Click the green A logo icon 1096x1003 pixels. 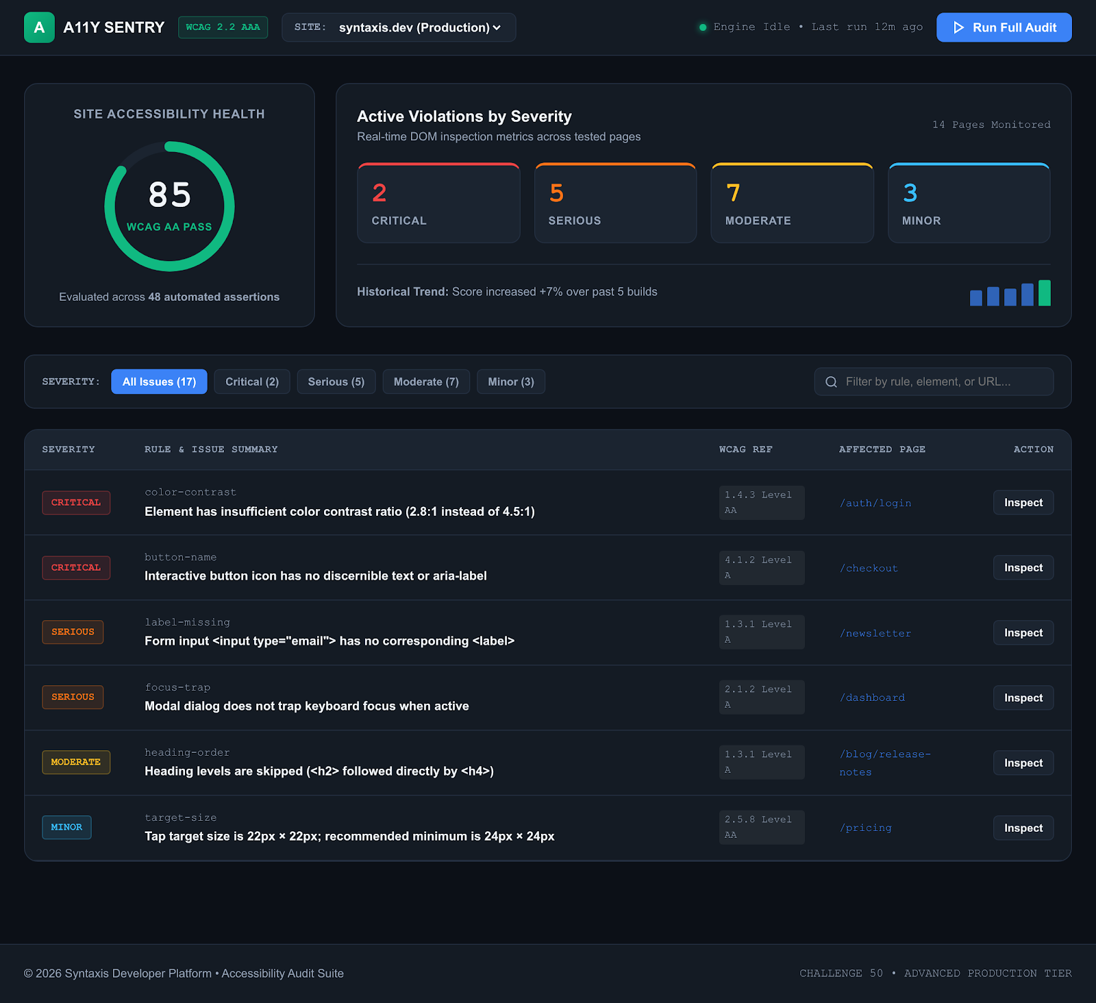(x=39, y=27)
